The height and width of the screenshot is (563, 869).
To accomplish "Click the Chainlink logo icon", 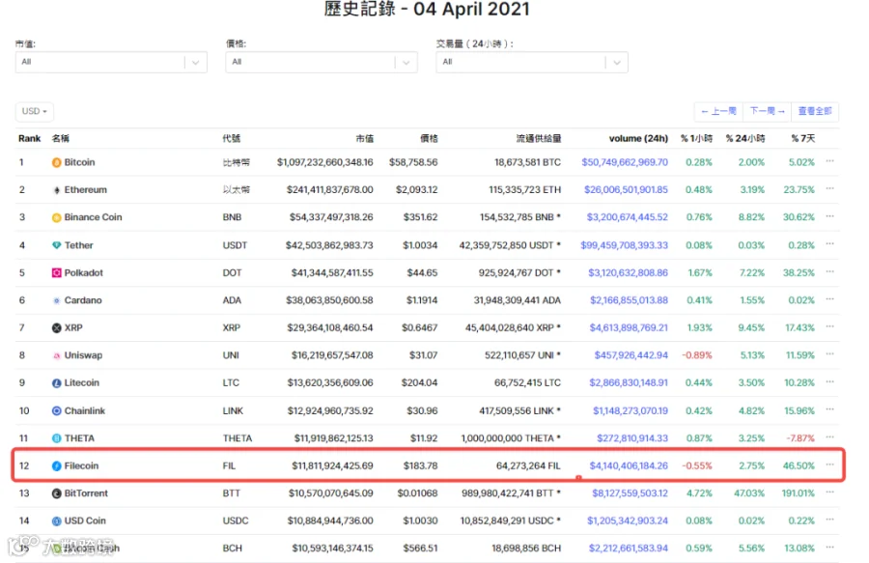I will tap(57, 410).
